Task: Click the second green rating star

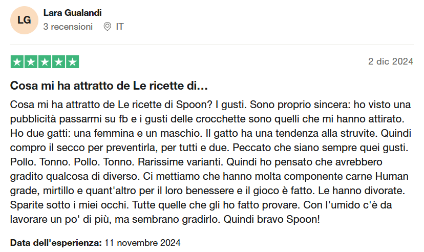Action: [31, 62]
